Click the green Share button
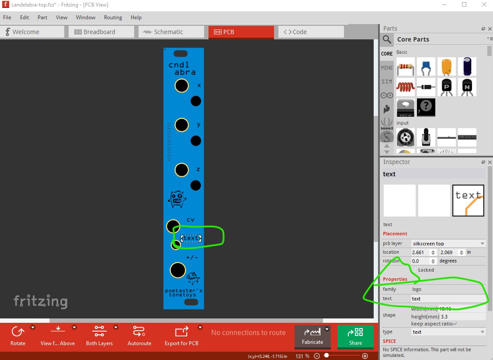 tap(355, 337)
